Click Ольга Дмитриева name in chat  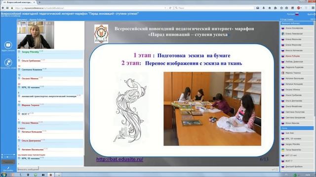click(x=31, y=141)
